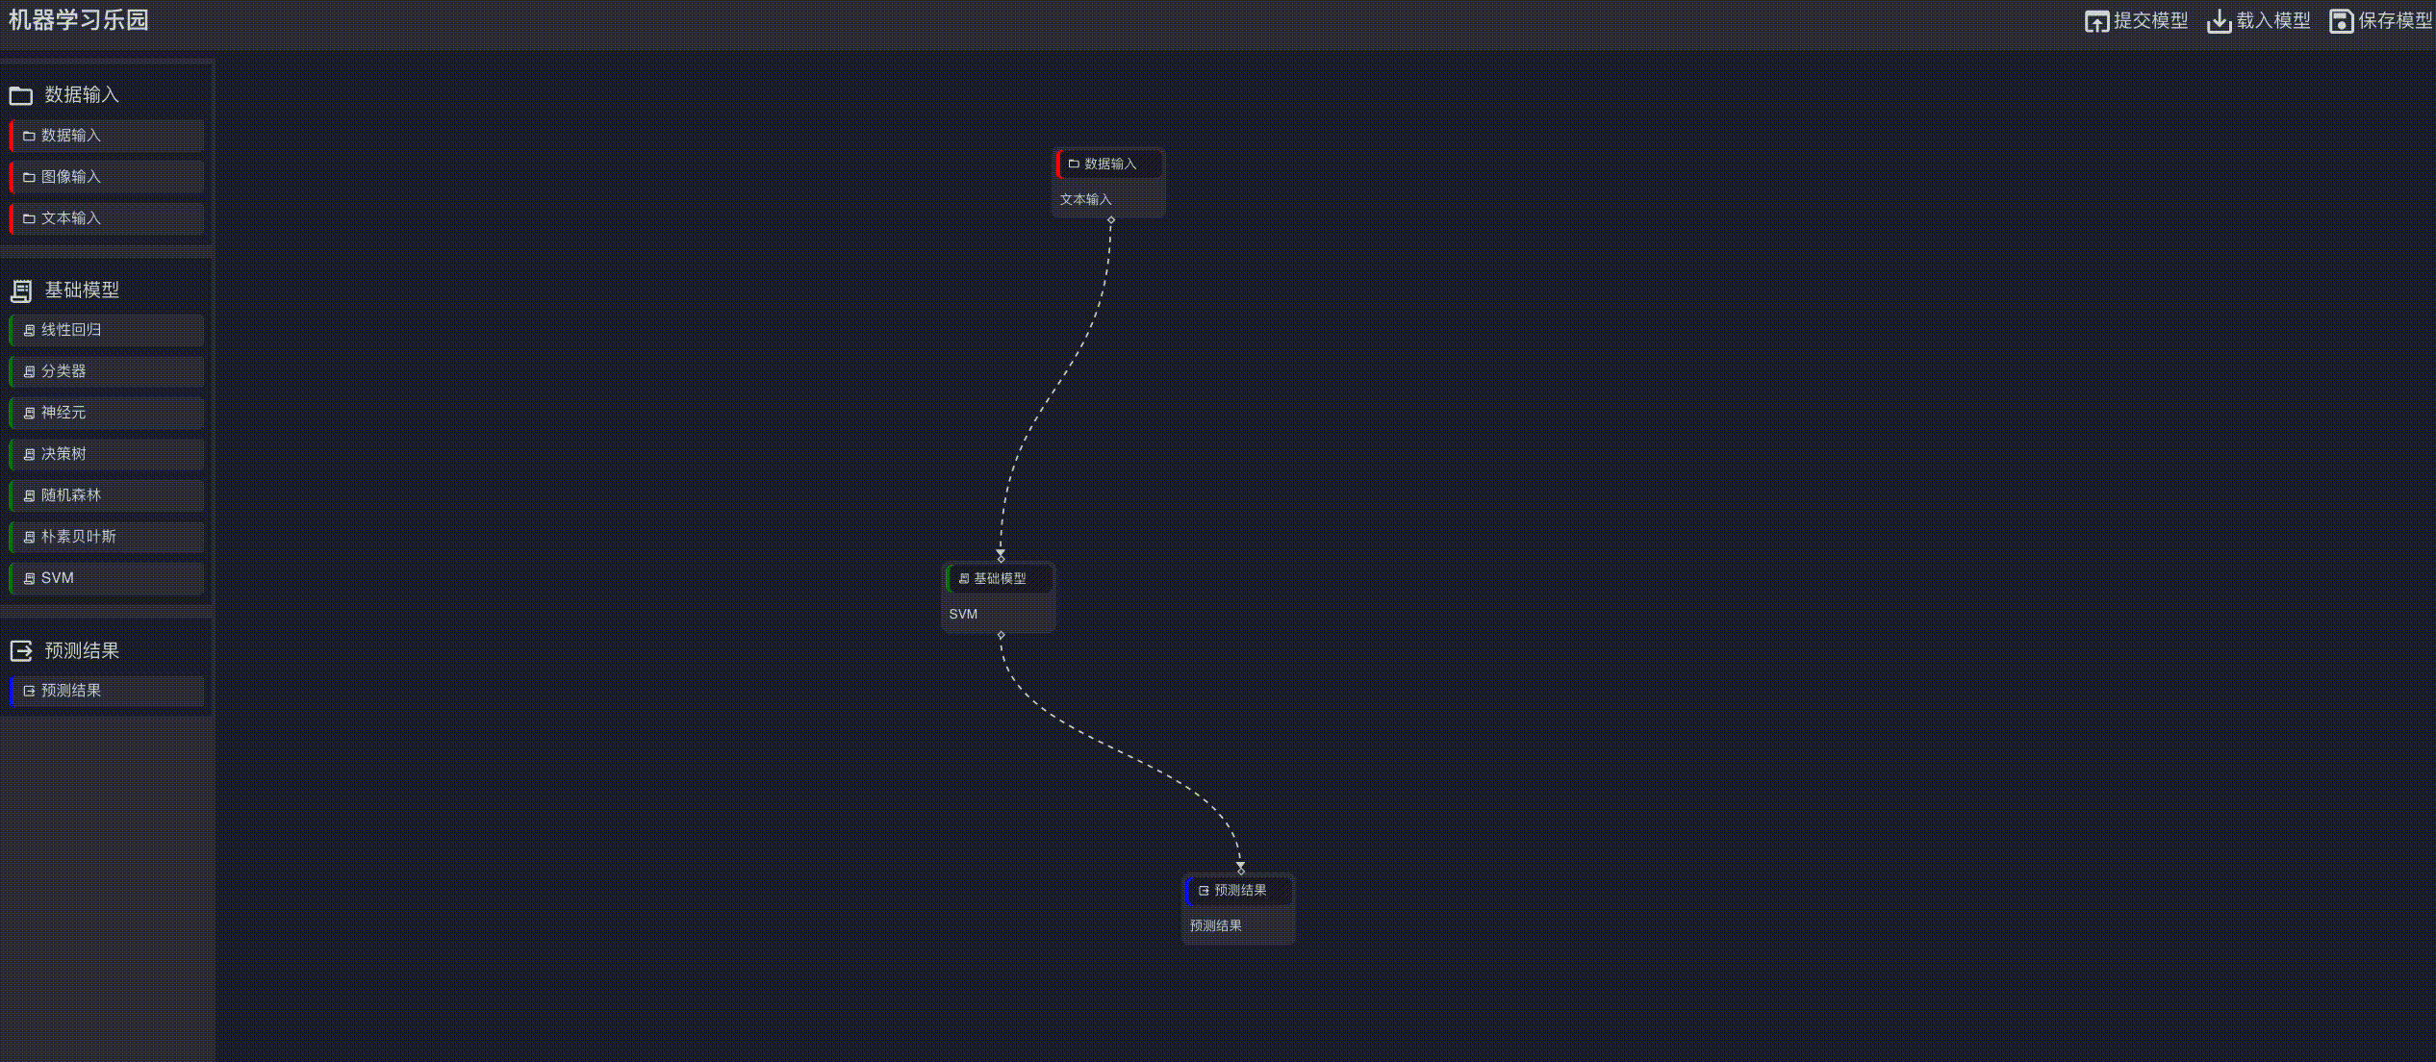Image resolution: width=2436 pixels, height=1062 pixels.
Task: Select 文本输入 sidebar item
Action: point(106,218)
